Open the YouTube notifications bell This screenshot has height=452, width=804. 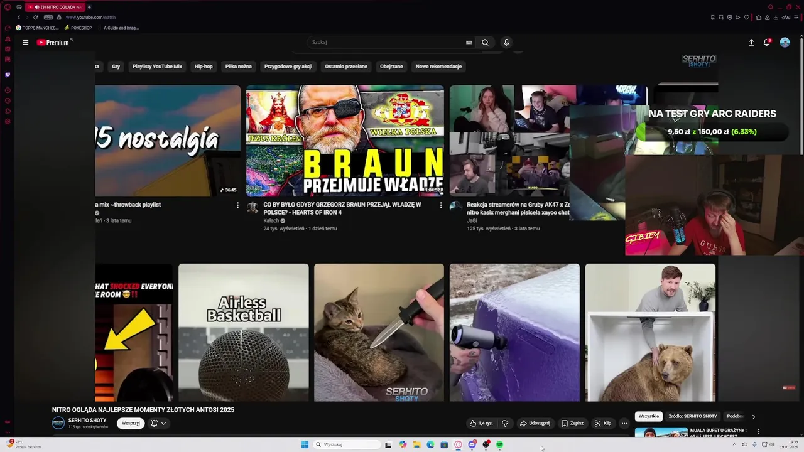767,43
